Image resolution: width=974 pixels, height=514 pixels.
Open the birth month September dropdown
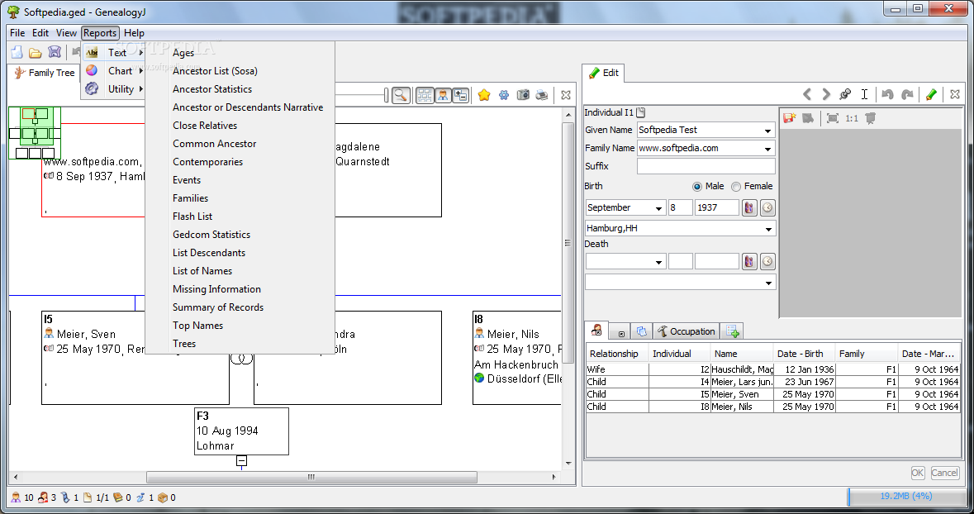(658, 208)
